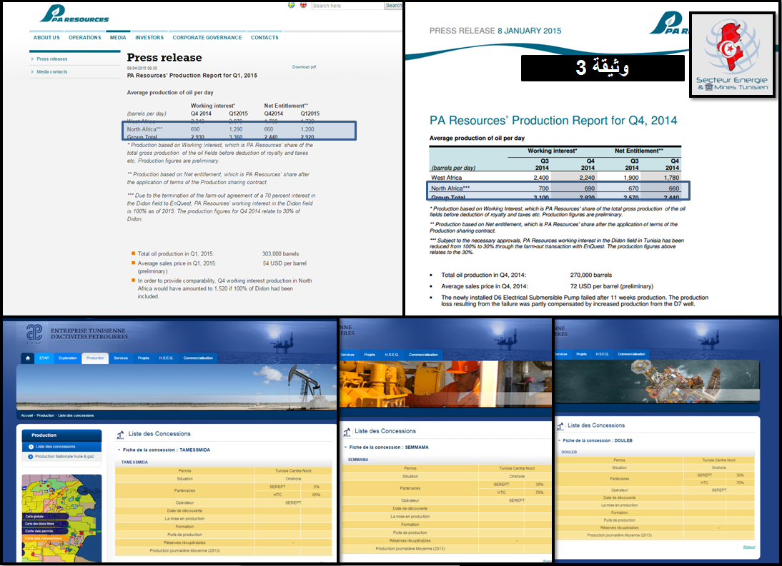This screenshot has width=782, height=566.
Task: Click the 'West Africa' row label in Q4 2014 report
Action: coord(446,178)
